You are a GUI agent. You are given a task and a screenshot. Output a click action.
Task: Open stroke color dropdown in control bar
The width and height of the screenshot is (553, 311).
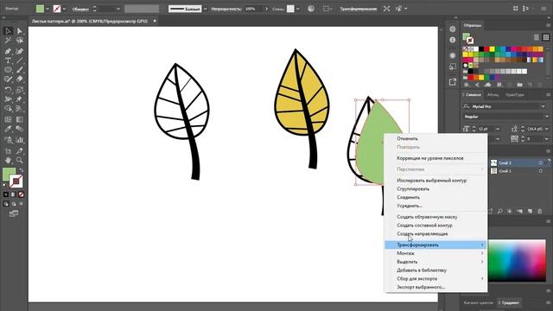64,9
